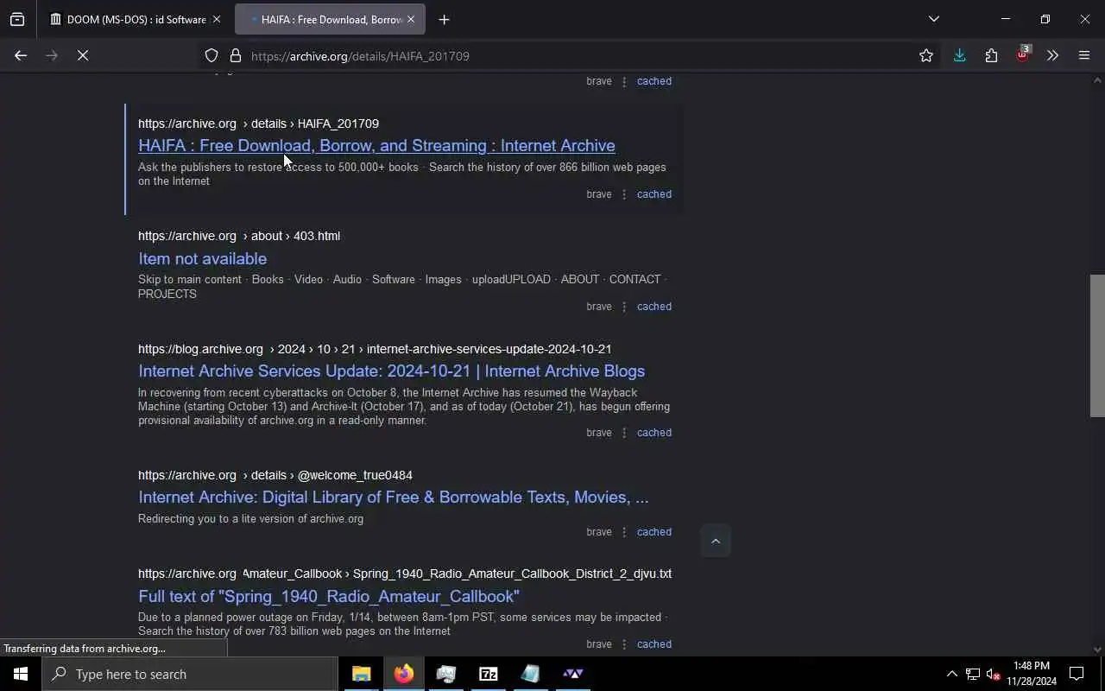1105x691 pixels.
Task: Click the https://archive.org › about › 403.html text
Action: coord(239,236)
